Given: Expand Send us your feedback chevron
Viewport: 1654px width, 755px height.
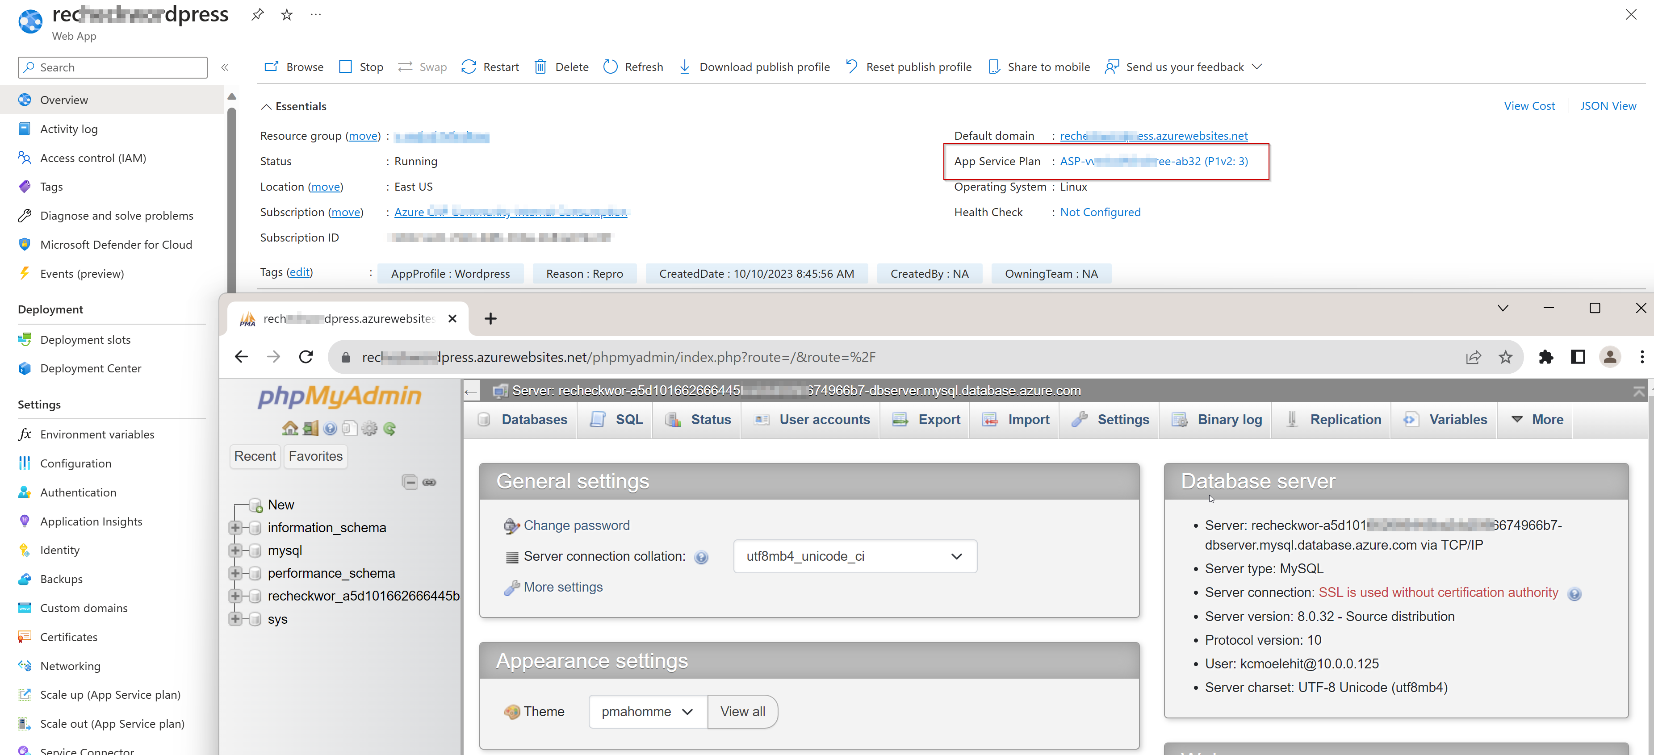Looking at the screenshot, I should tap(1257, 67).
